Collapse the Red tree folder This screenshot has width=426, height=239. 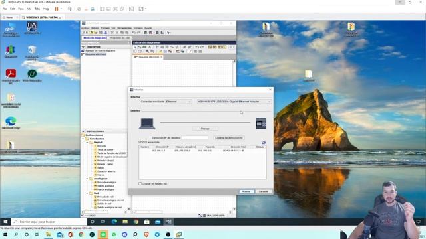[x=87, y=193]
